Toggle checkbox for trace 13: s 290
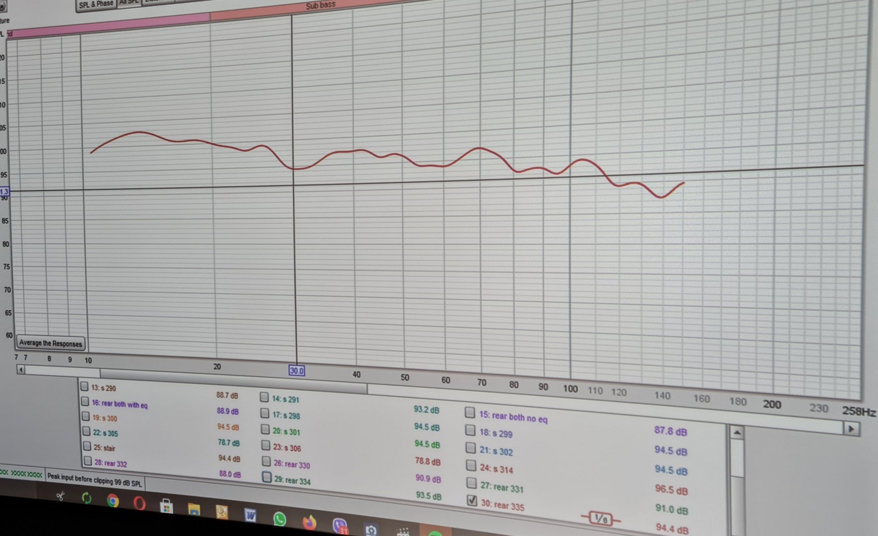Viewport: 878px width, 536px height. (84, 386)
